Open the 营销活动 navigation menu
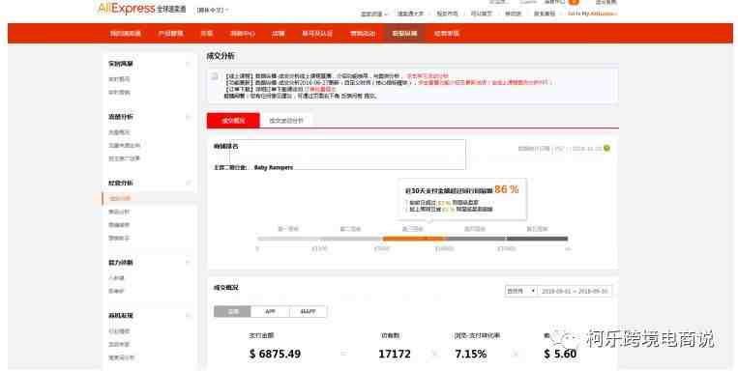The image size is (738, 371). [363, 34]
